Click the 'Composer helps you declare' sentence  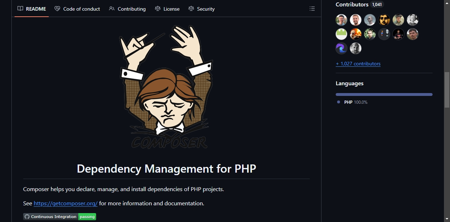pos(124,189)
